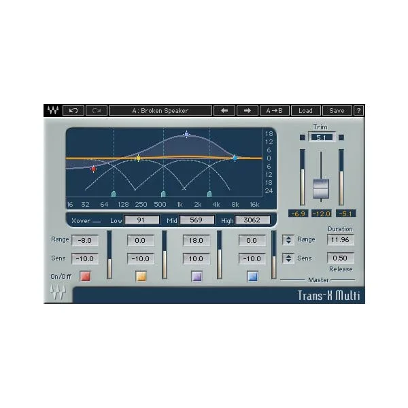Select the blue high band marker on graph
The width and height of the screenshot is (408, 408).
235,158
